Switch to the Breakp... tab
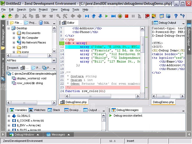 (x=73, y=110)
